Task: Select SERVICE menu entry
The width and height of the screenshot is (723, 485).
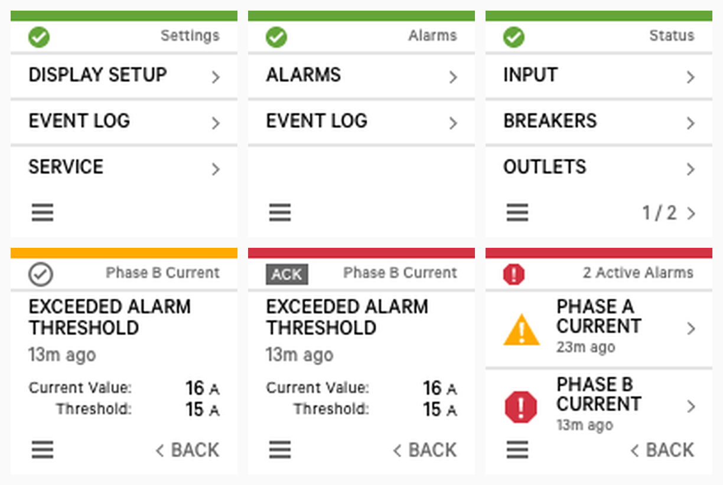Action: pos(124,167)
